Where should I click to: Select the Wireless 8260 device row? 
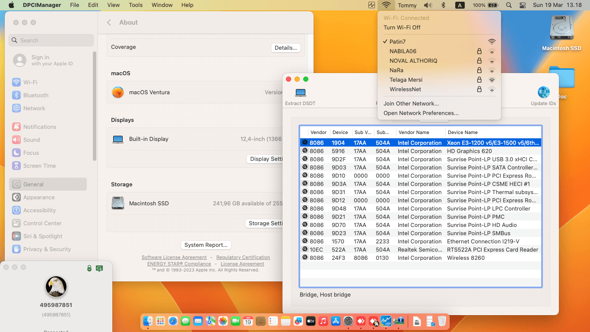[x=420, y=258]
